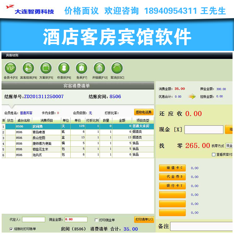234x234 pixels.
Task: Click the 会员卡 VIP icon
Action: click(x=11, y=68)
